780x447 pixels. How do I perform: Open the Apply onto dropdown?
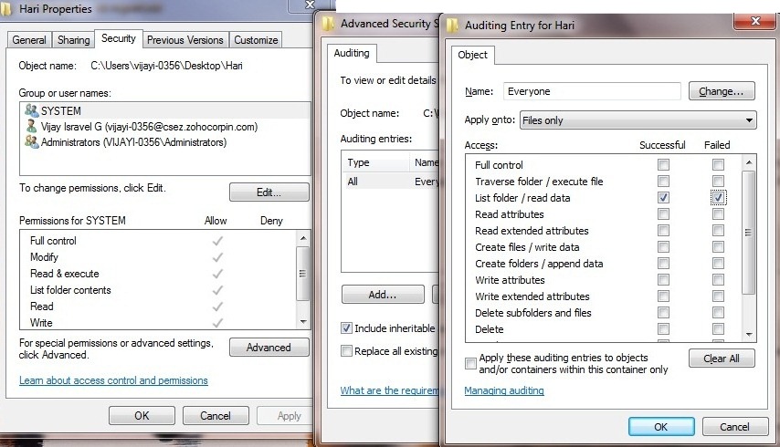pos(638,120)
